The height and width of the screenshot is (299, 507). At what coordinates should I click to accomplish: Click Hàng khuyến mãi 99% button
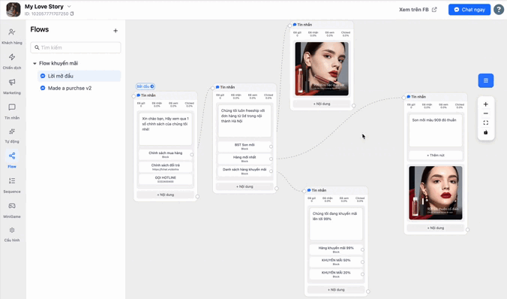pos(336,249)
